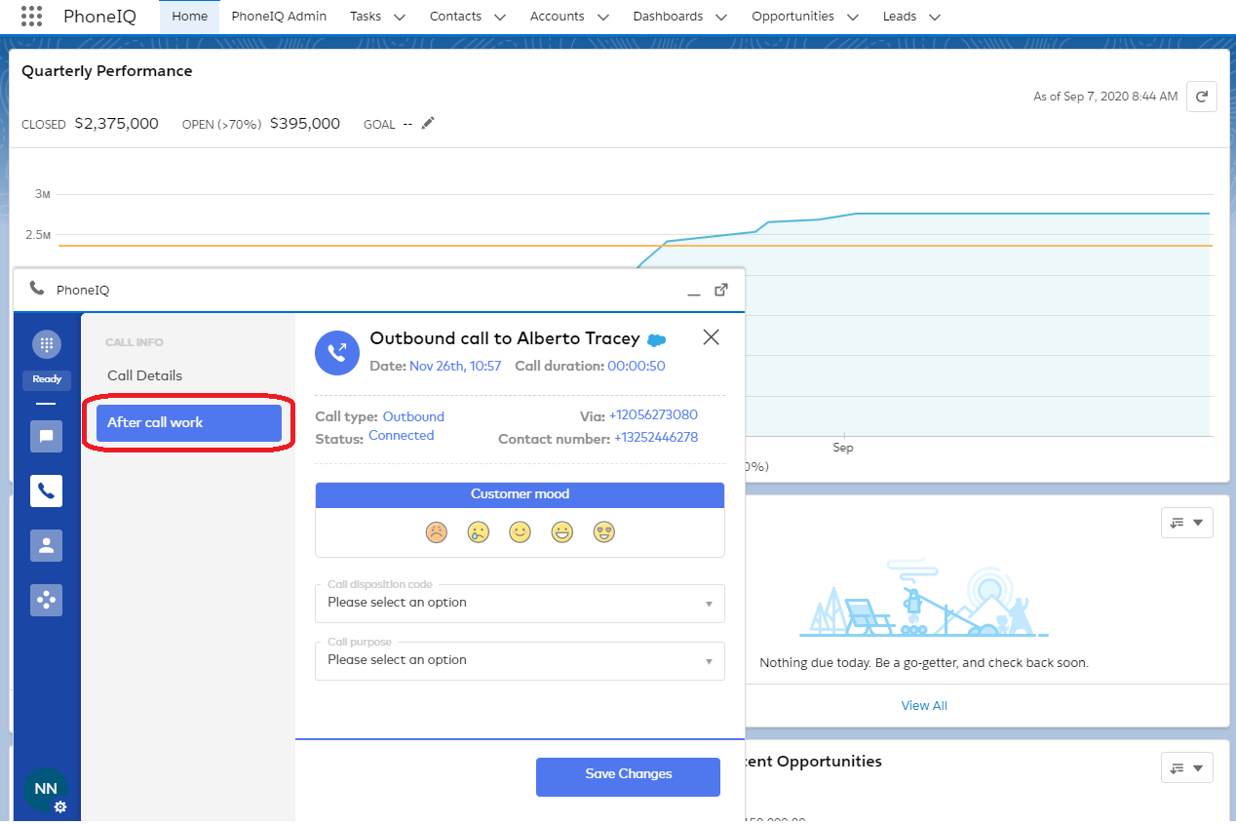The height and width of the screenshot is (825, 1236).
Task: Click the App Launcher grid icon
Action: pyautogui.click(x=31, y=17)
